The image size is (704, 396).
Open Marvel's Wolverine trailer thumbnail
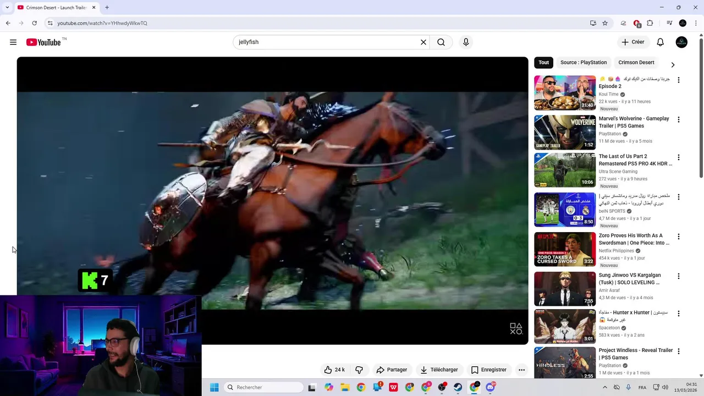565,133
